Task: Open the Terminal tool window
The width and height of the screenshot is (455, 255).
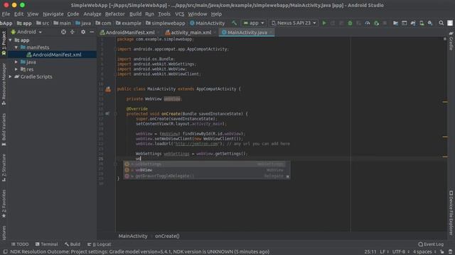Action: point(46,244)
